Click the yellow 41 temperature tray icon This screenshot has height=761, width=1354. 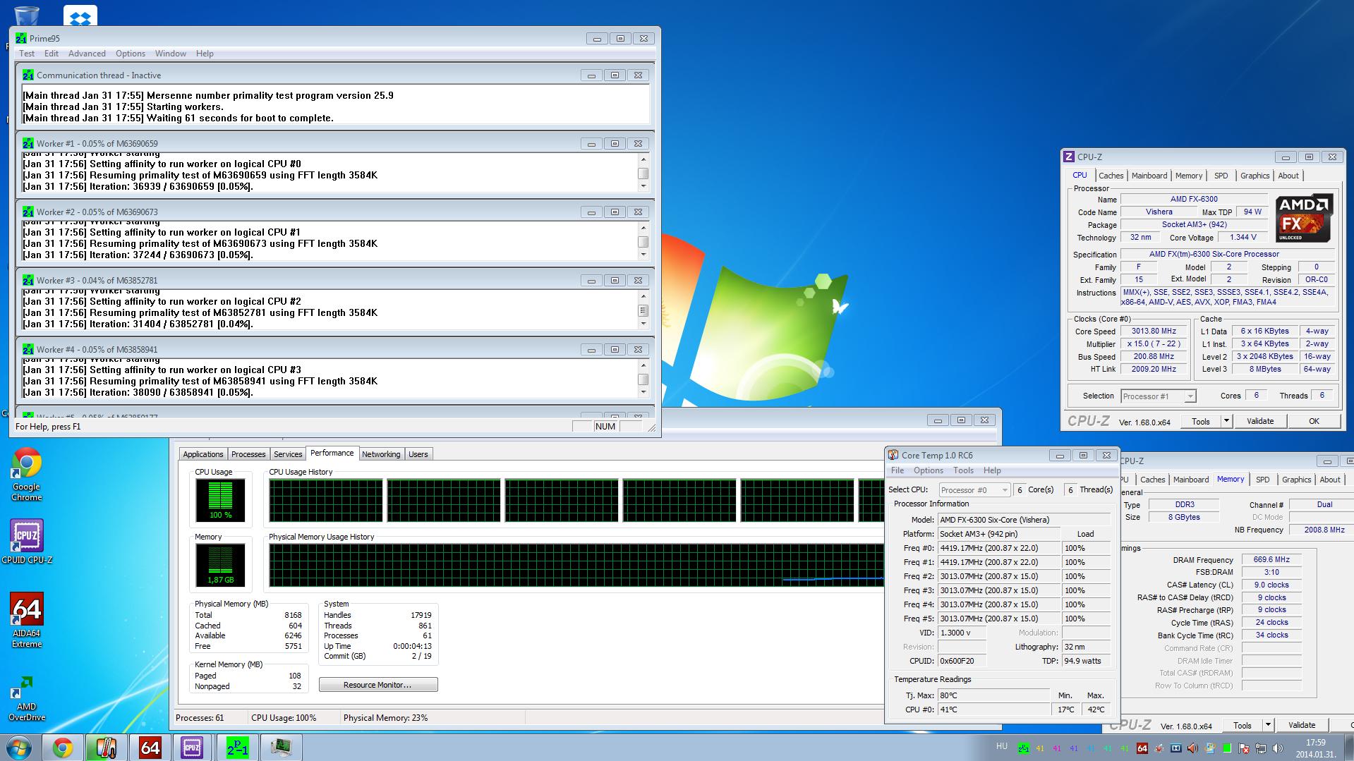tap(1040, 748)
